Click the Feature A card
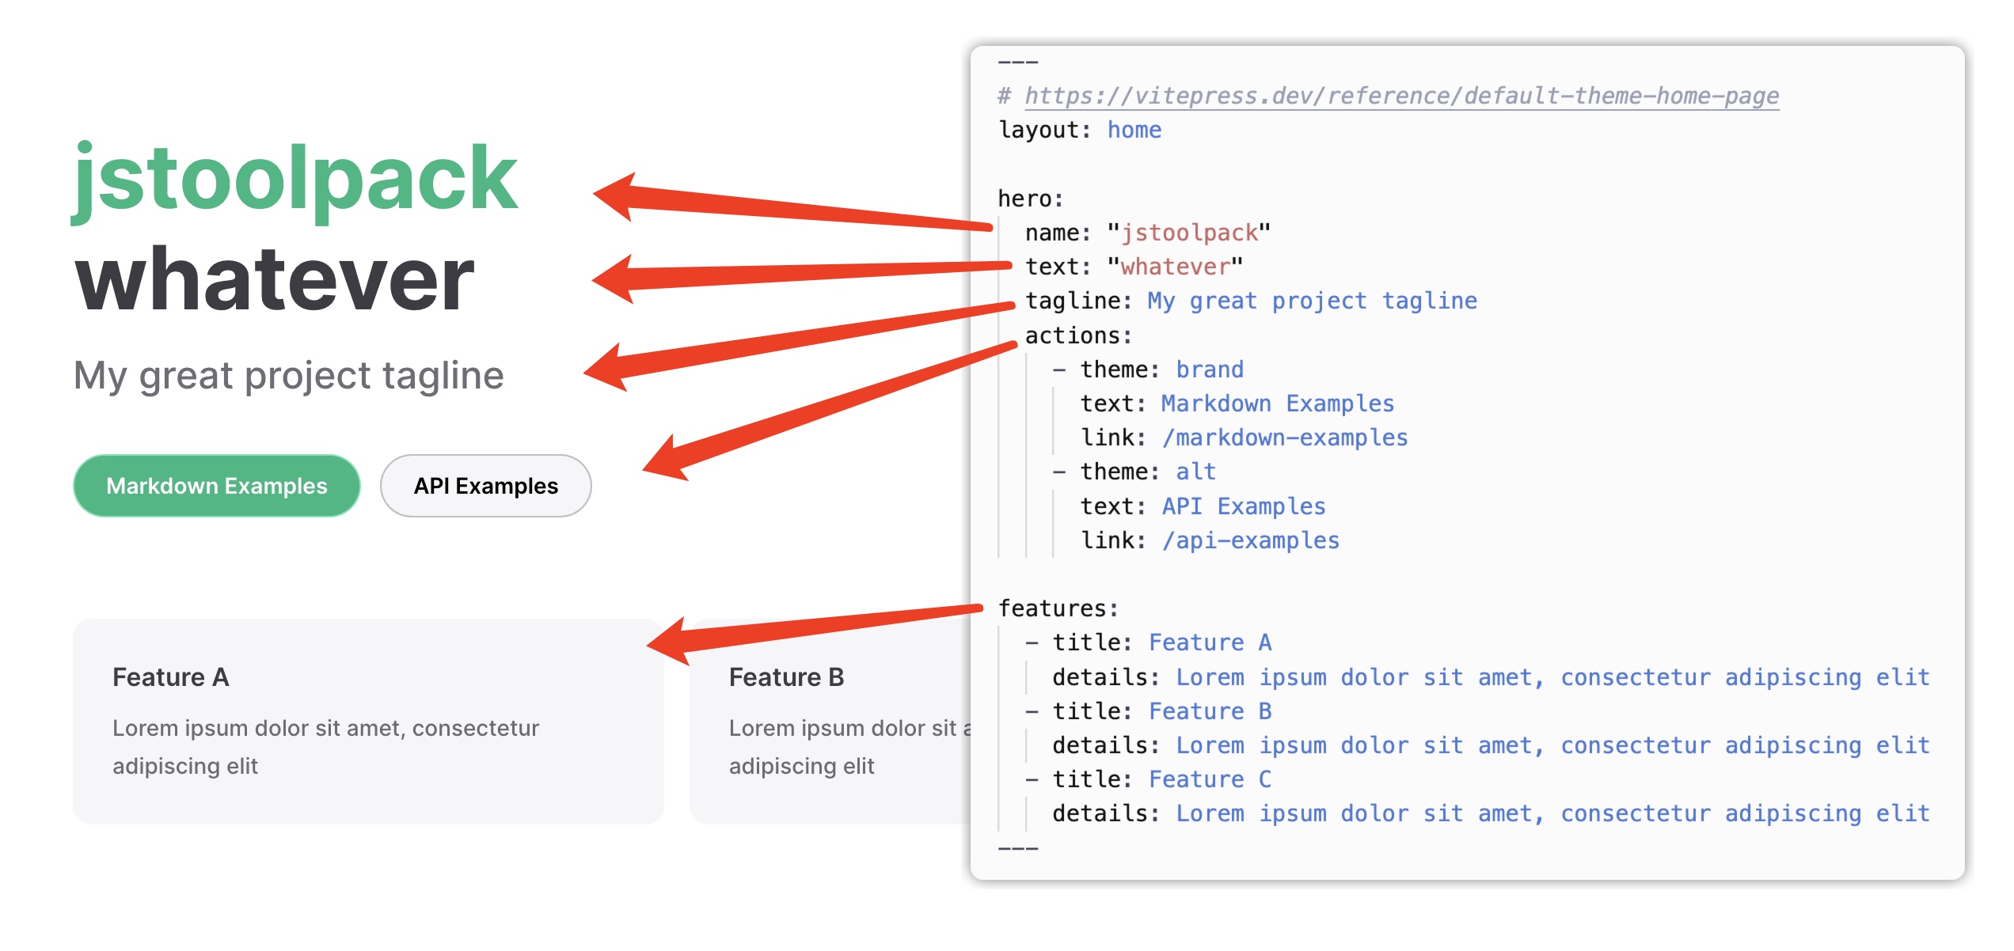Viewport: 2014px width, 951px height. pos(368,721)
